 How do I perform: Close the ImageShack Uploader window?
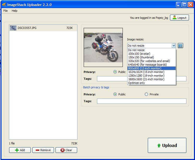tap(191, 5)
